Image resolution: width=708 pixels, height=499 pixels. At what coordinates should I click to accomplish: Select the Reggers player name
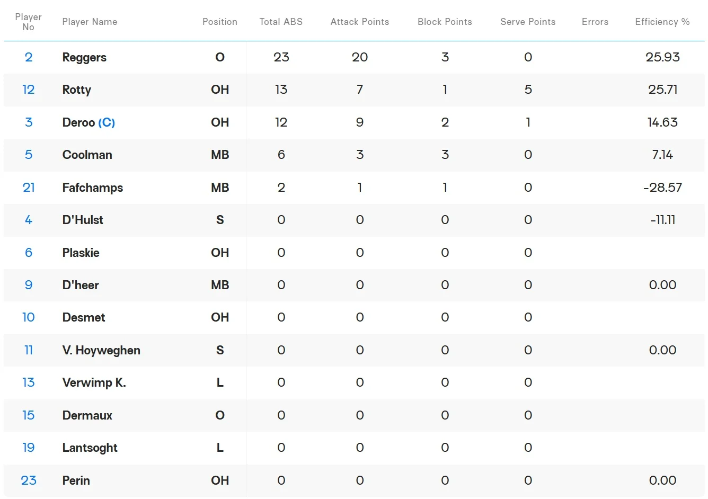point(84,57)
